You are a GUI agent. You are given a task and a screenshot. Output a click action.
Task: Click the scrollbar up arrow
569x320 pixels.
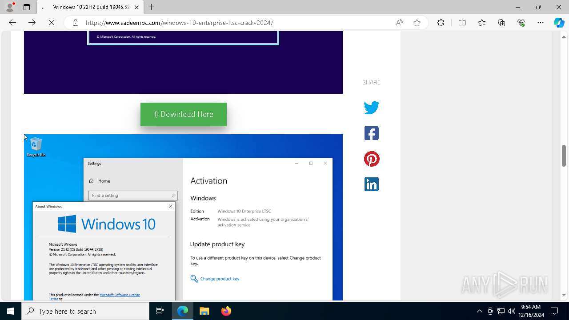pyautogui.click(x=564, y=36)
